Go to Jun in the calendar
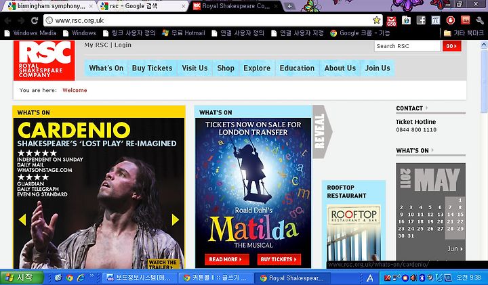 (x=455, y=248)
